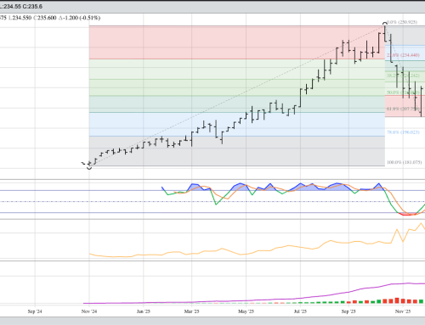
Task: Click the Δ-1.200 (-0.51%) change readout
Action: click(x=79, y=18)
